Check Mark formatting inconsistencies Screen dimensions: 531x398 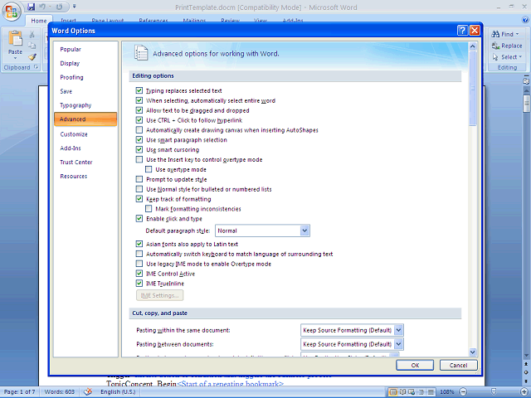(149, 209)
